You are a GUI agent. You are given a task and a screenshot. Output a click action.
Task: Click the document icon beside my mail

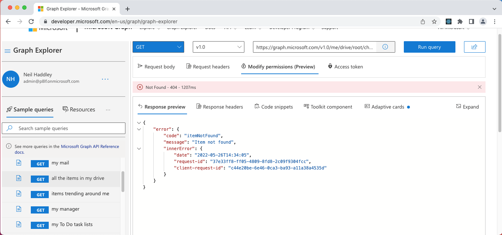pyautogui.click(x=19, y=163)
